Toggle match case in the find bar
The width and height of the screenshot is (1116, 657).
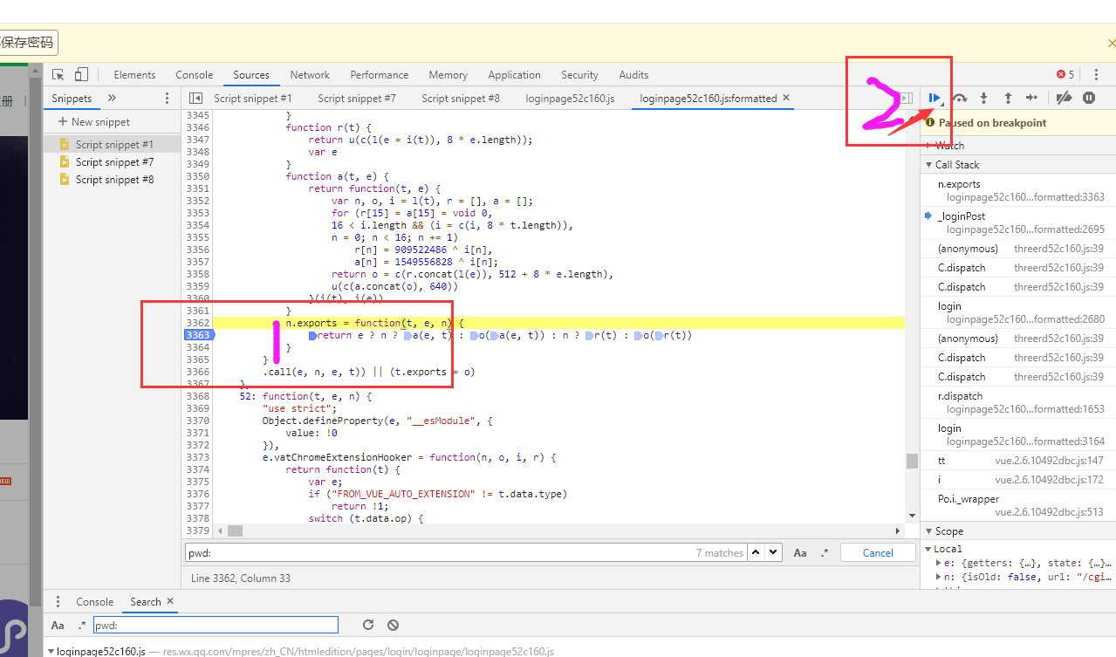pos(800,552)
